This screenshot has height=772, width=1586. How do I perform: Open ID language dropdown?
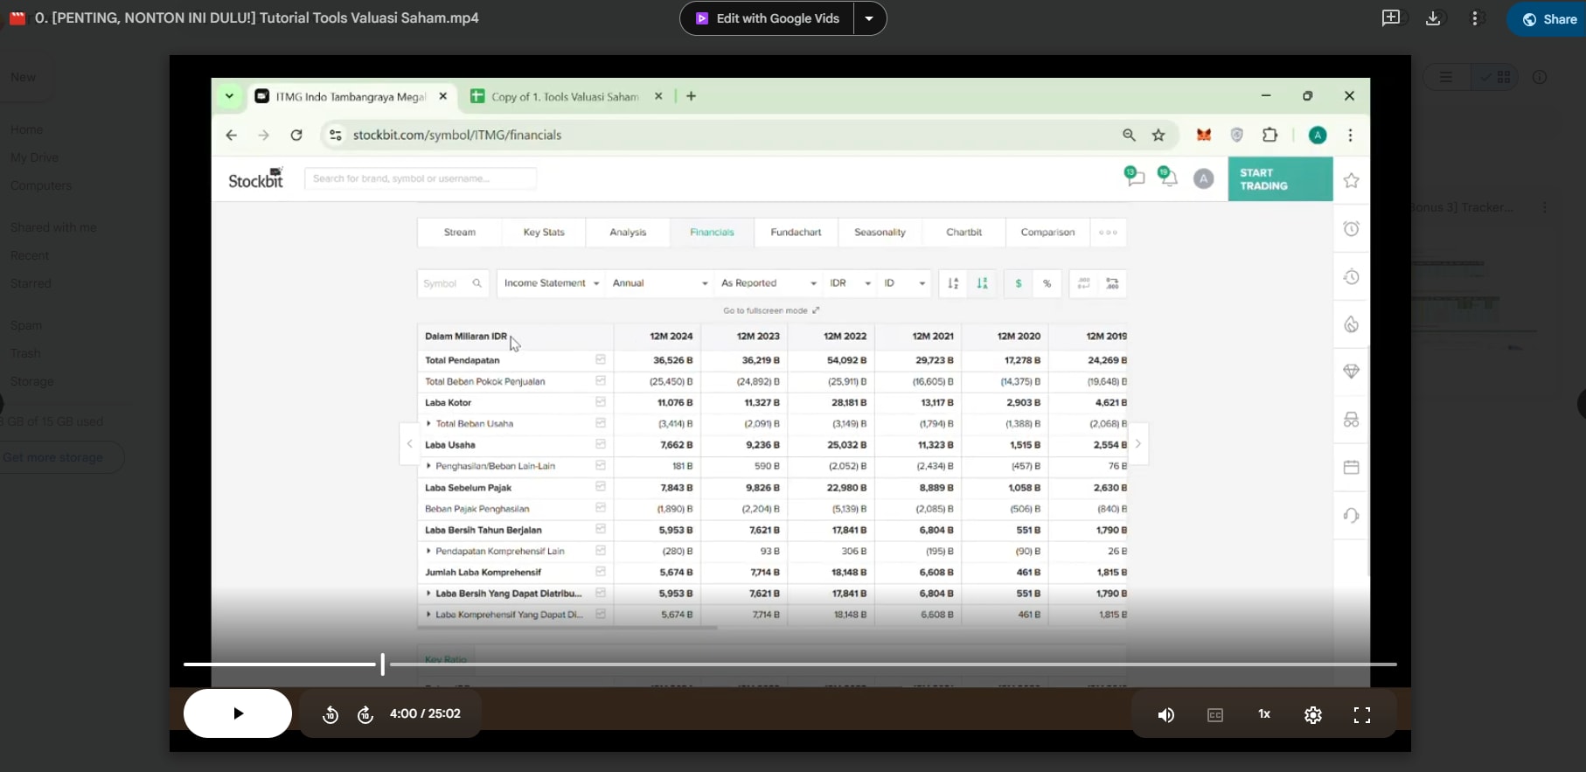904,283
